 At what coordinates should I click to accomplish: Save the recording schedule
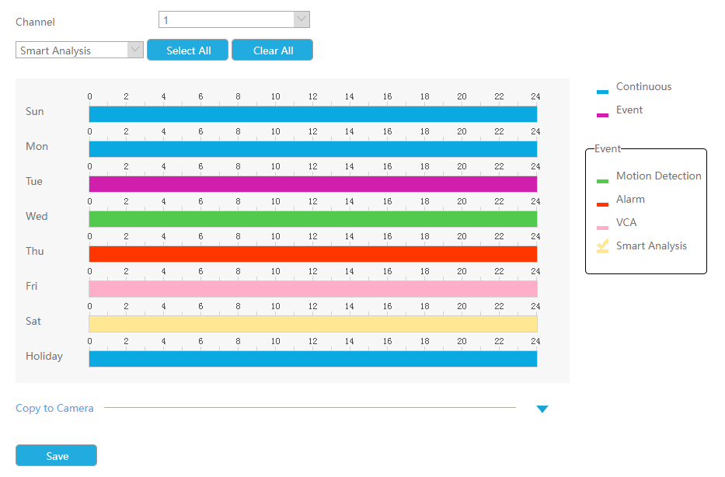(57, 456)
